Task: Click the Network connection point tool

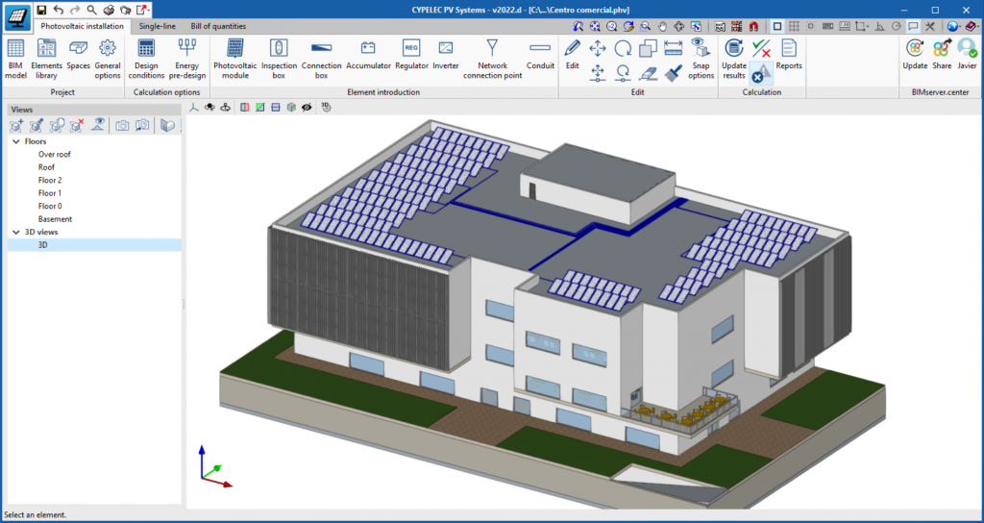Action: 492,58
